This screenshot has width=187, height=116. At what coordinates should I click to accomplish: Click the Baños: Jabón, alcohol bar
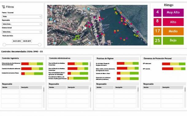tap(128, 68)
